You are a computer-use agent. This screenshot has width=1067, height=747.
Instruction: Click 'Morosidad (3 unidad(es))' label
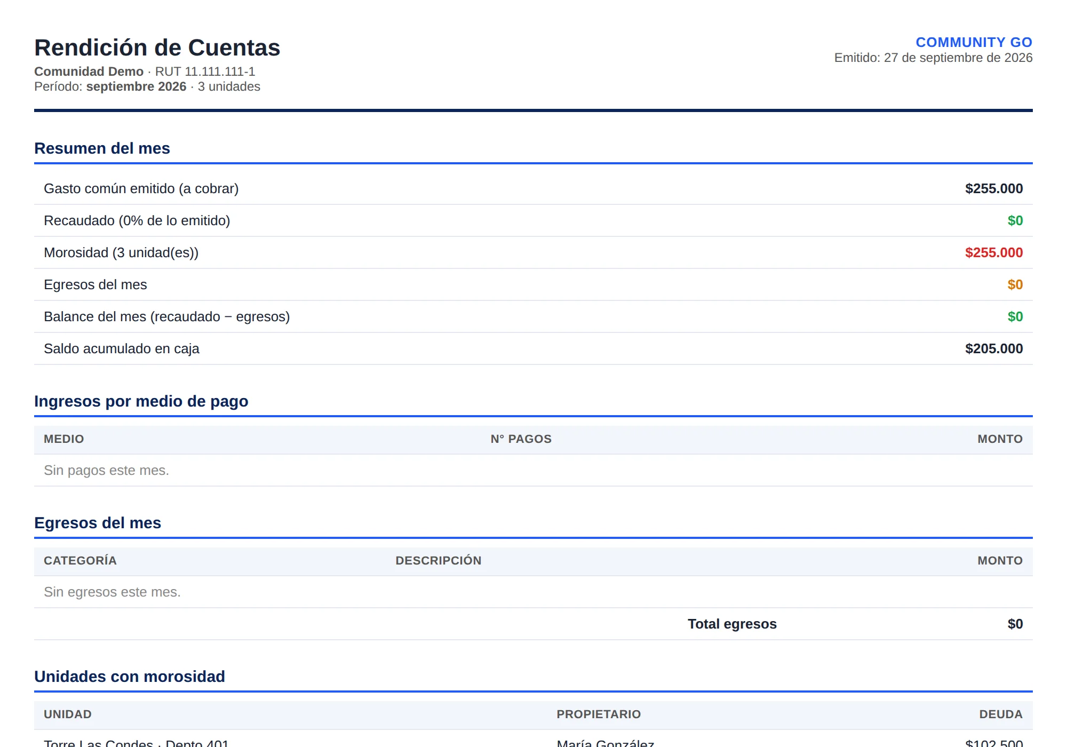(x=121, y=252)
